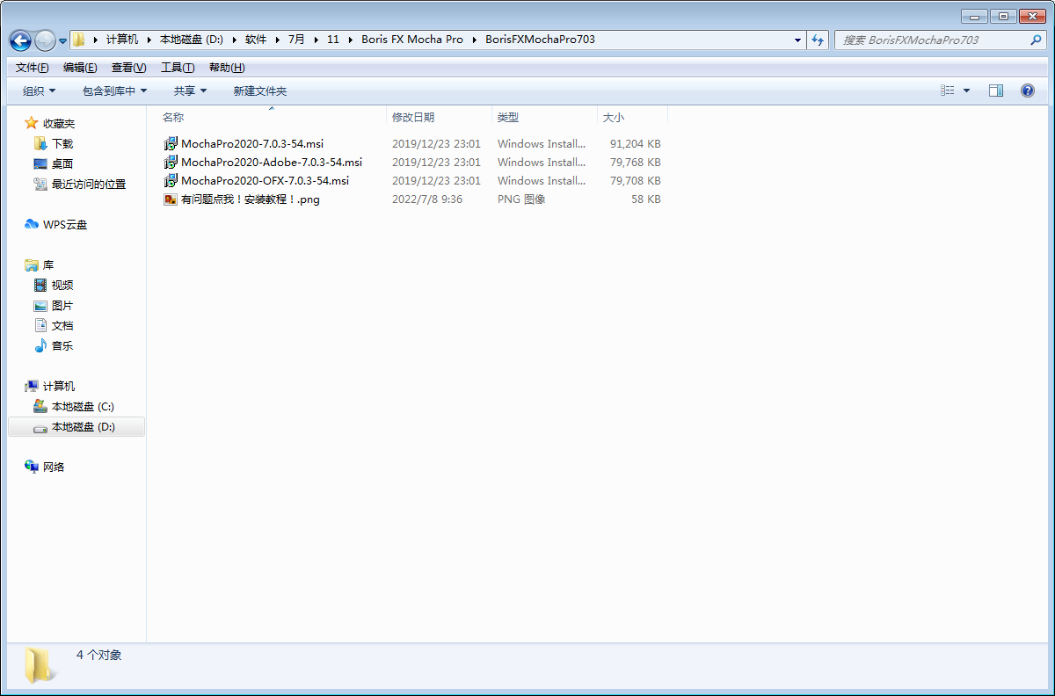Open the 编辑(E) menu
Viewport: 1055px width, 696px height.
coord(80,68)
